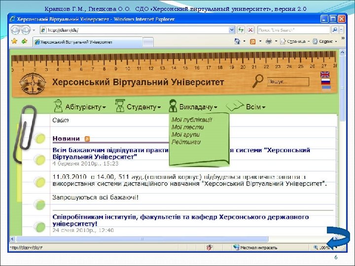355x266 pixels.
Task: Click the popup blocker status bar icon
Action: pyautogui.click(x=210, y=247)
